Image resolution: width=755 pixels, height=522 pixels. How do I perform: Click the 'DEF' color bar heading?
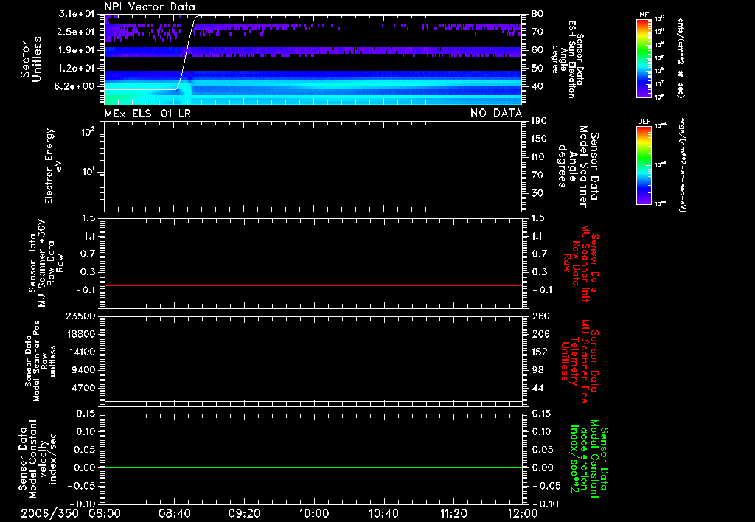[644, 122]
